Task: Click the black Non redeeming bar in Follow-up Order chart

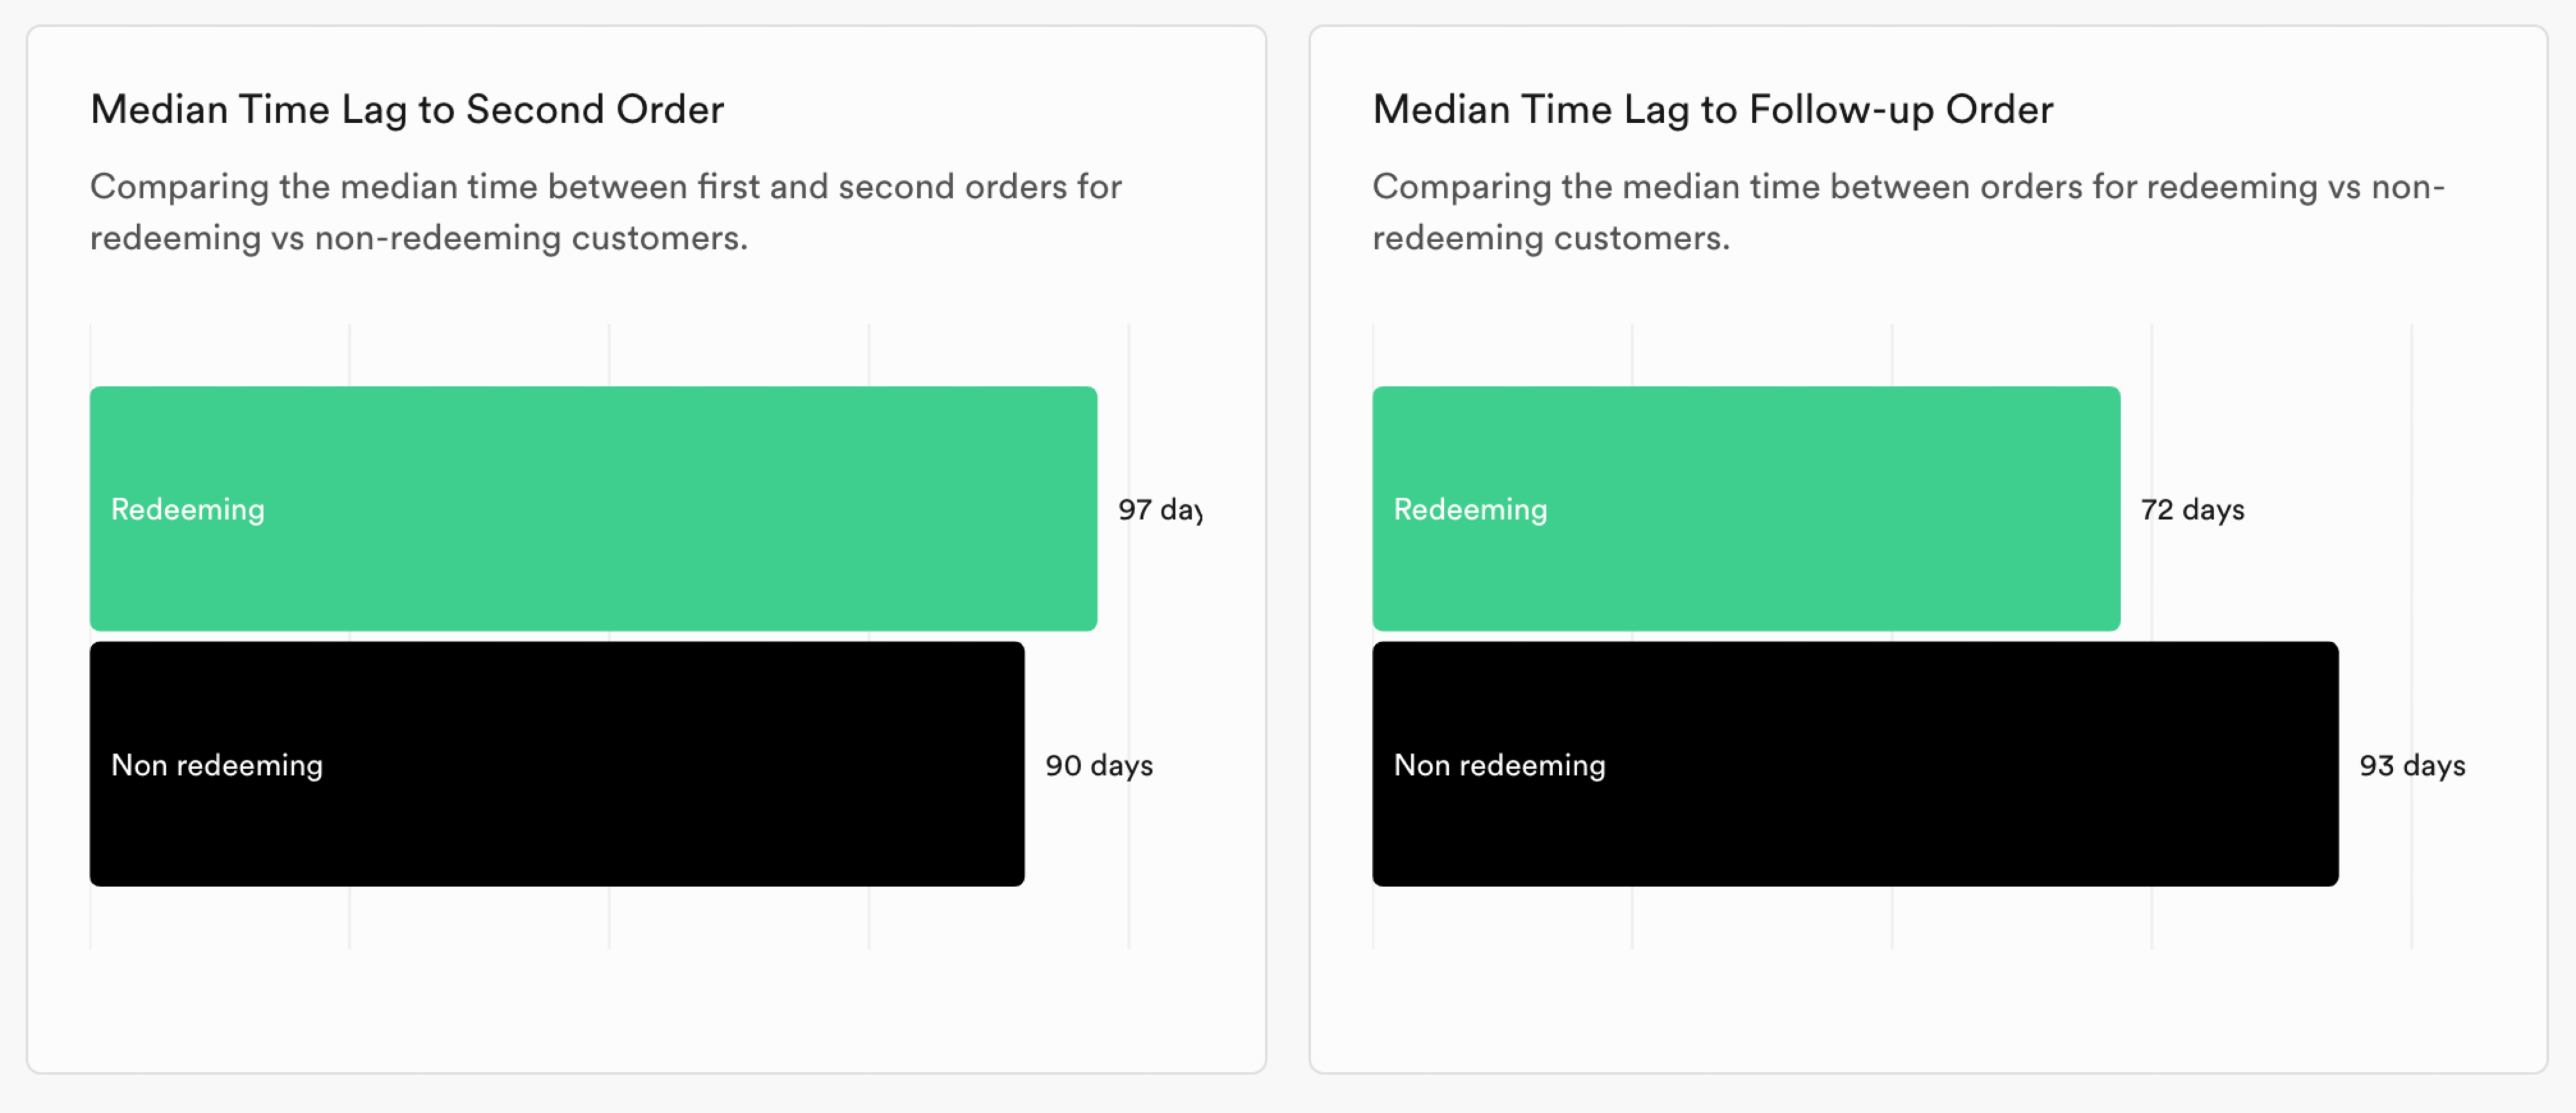Action: pos(1855,763)
